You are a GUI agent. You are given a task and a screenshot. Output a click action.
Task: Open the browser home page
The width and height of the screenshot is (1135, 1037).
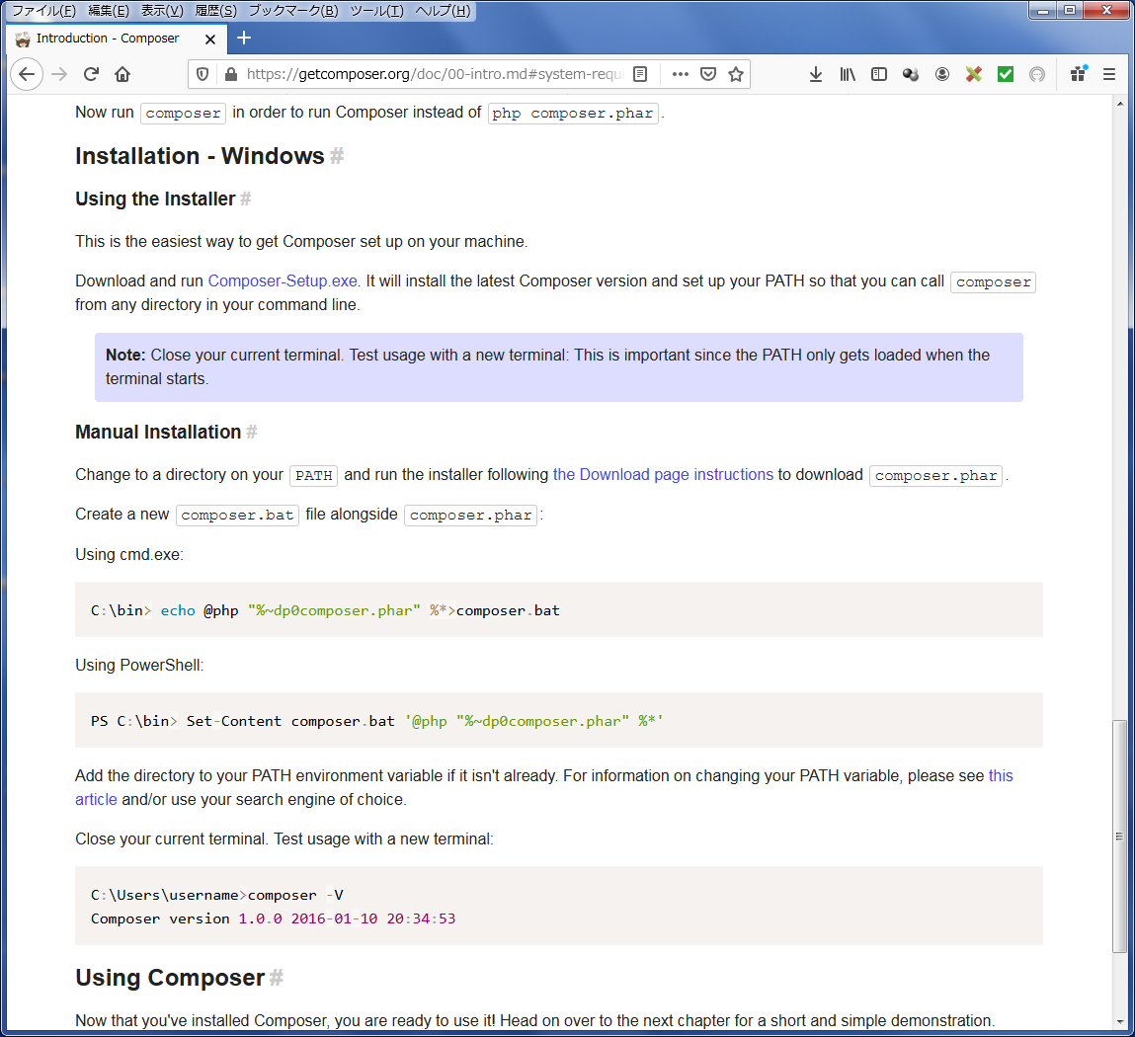(122, 74)
